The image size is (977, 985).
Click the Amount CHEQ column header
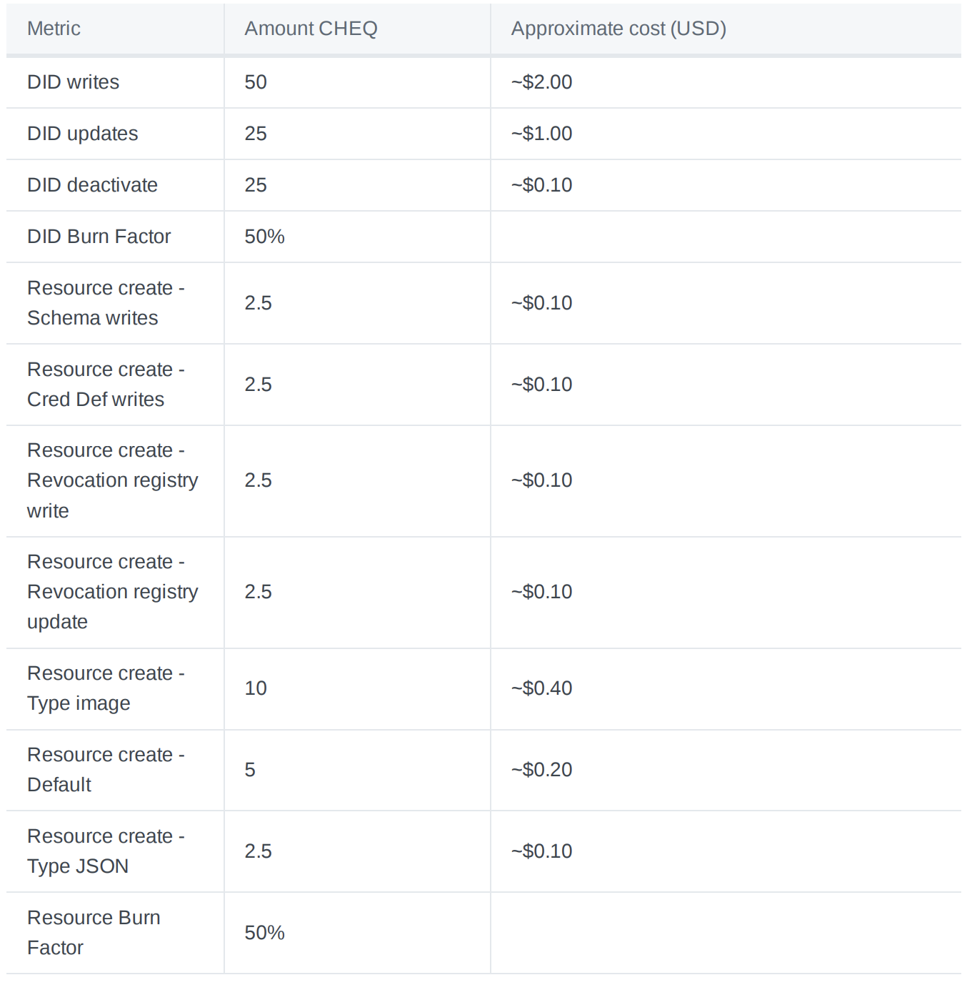(x=311, y=29)
